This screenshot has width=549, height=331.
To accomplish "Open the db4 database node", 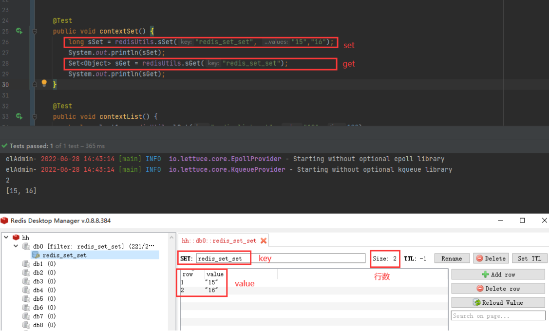I will tap(44, 290).
